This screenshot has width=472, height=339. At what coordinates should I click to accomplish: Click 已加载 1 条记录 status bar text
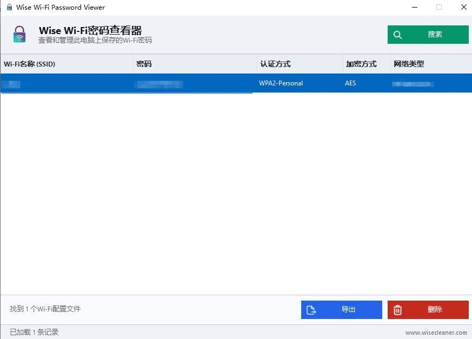click(34, 332)
